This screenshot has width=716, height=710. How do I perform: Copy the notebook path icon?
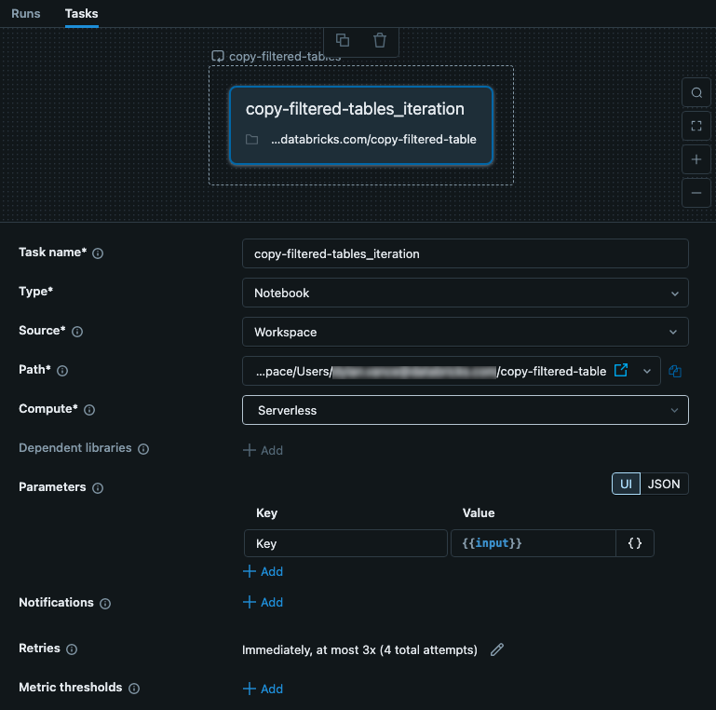coord(675,371)
